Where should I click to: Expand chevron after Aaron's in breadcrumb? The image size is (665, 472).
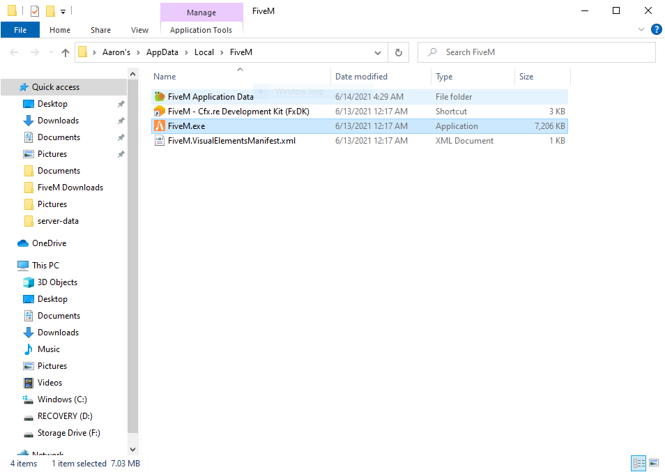(138, 52)
